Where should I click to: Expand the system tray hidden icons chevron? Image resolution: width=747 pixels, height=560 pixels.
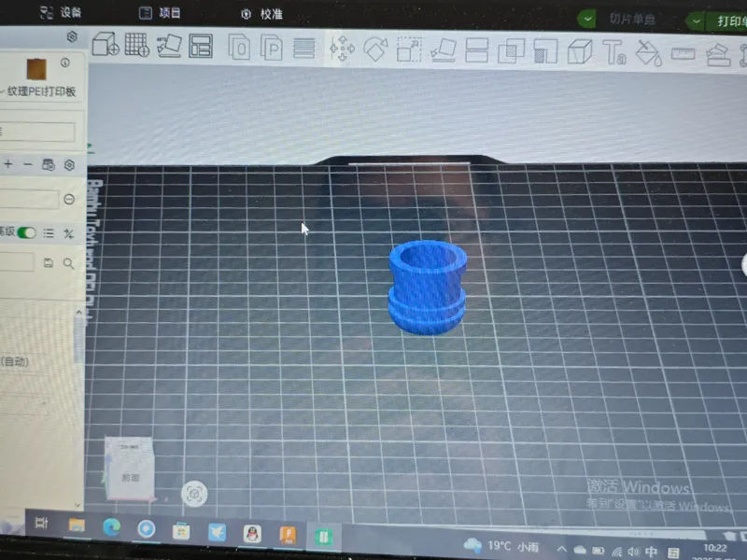(x=562, y=549)
